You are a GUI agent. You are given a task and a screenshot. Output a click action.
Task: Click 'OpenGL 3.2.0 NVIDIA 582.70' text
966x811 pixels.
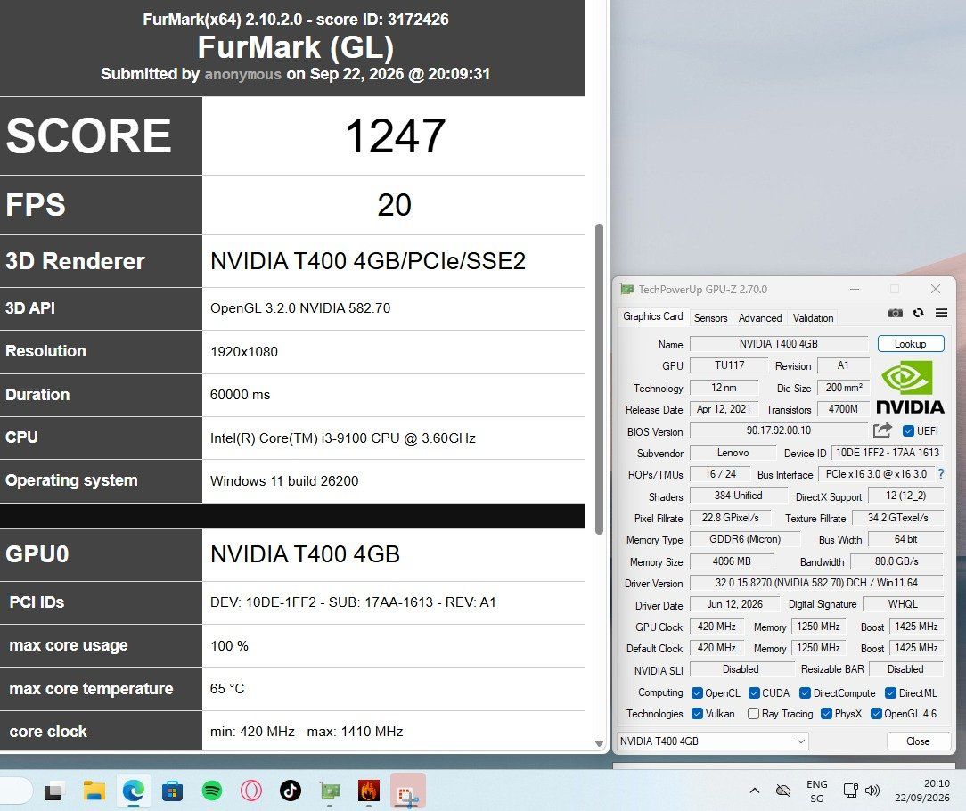[300, 308]
